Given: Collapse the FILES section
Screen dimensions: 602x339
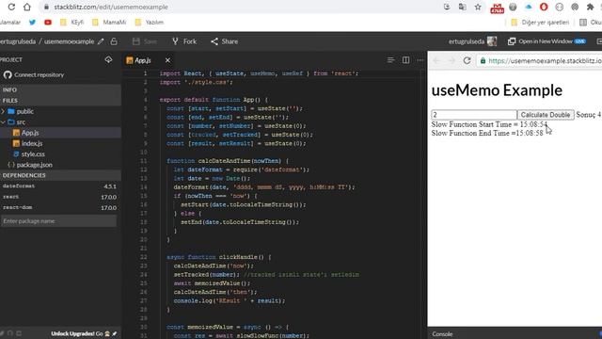Looking at the screenshot, I should tap(60, 101).
